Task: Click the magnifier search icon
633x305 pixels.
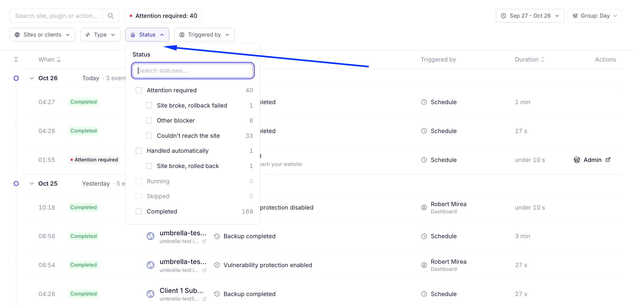Action: coord(111,16)
